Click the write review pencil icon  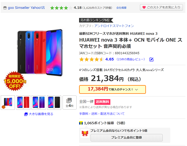pos(151,59)
